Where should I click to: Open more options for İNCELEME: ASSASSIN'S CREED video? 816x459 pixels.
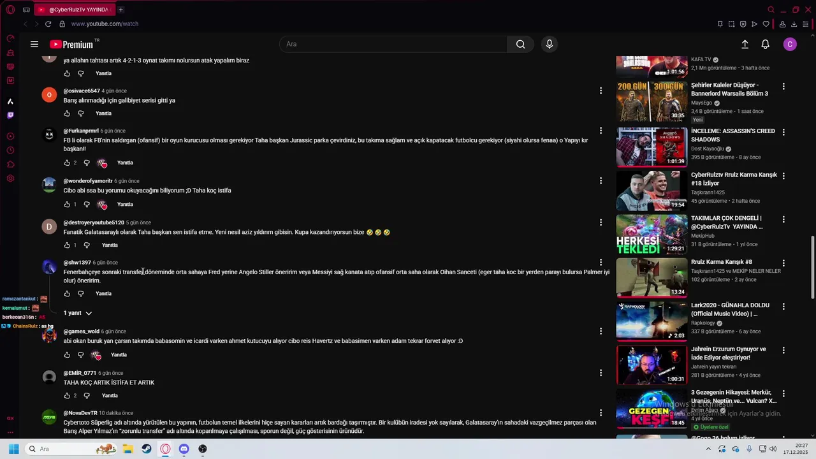(783, 131)
